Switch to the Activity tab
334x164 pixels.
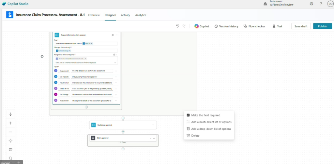126,15
